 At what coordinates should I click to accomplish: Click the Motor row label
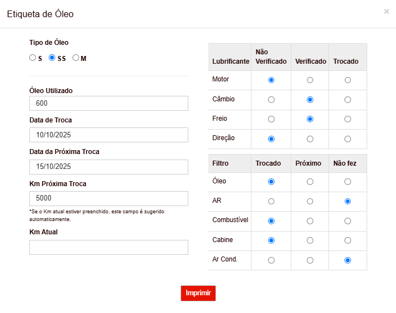(x=220, y=79)
